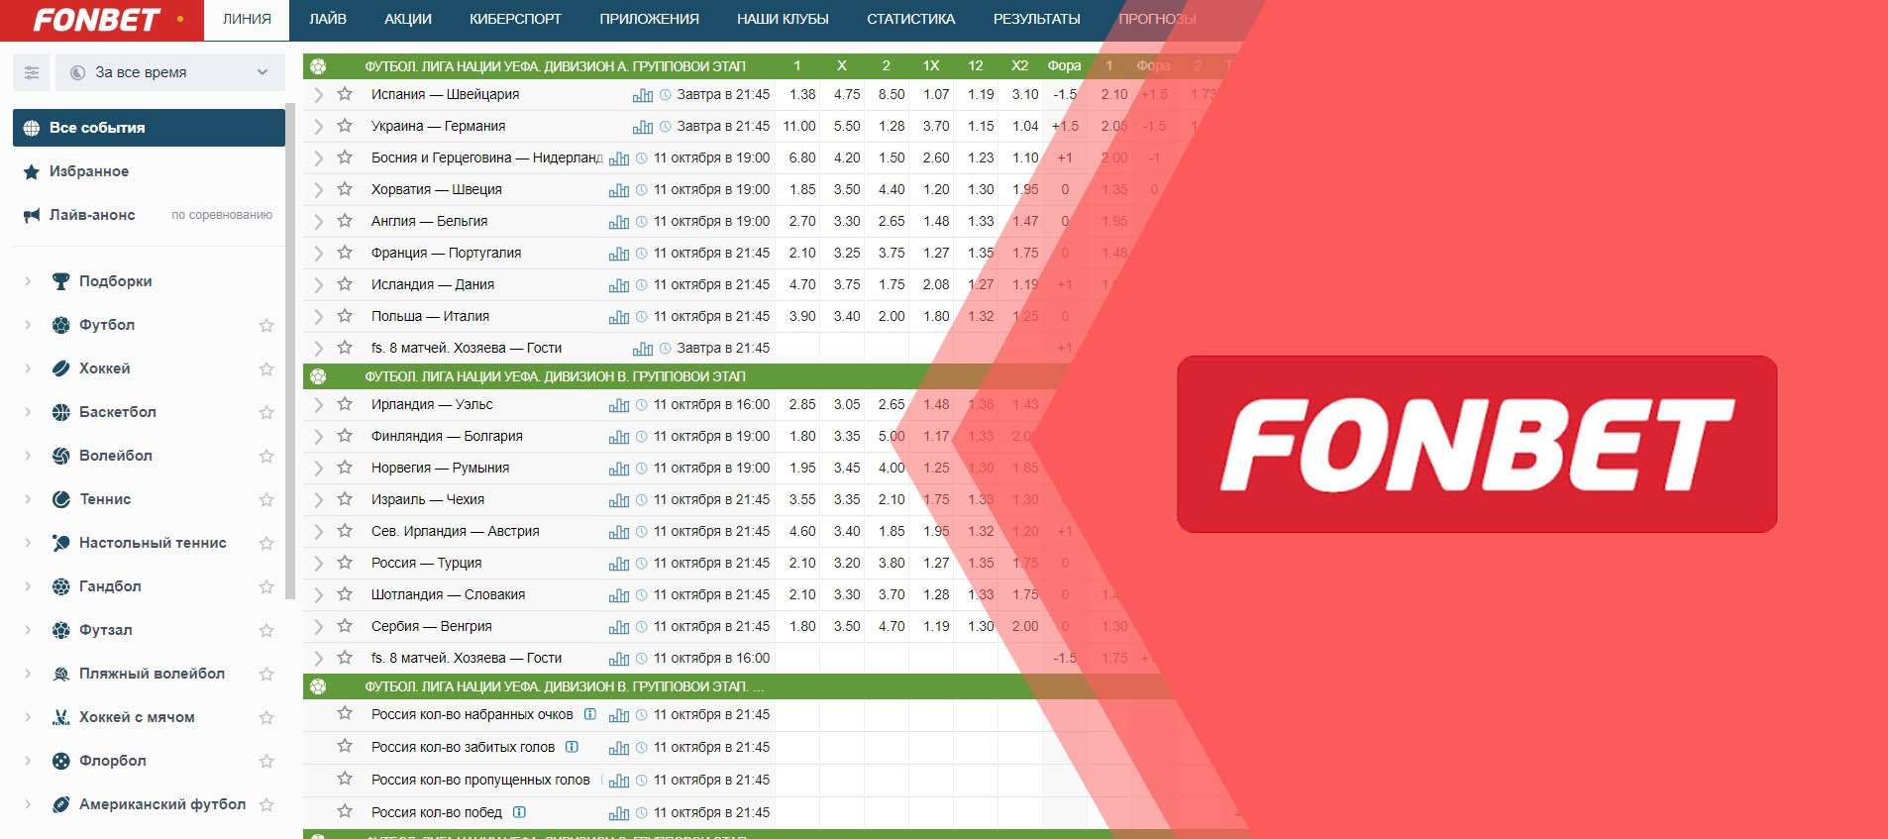
Task: Star the Сербия — Венгрия match
Action: click(345, 626)
